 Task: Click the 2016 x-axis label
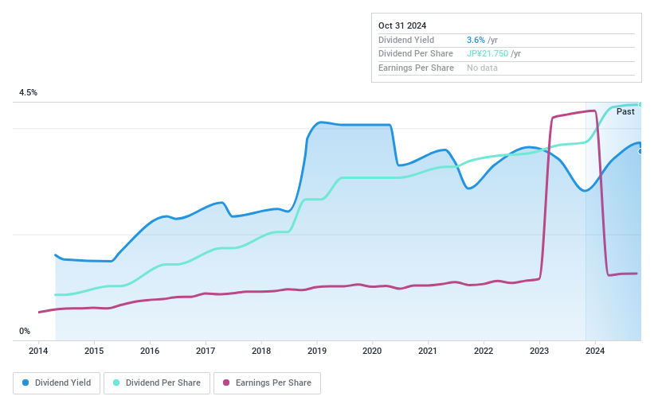(x=150, y=351)
